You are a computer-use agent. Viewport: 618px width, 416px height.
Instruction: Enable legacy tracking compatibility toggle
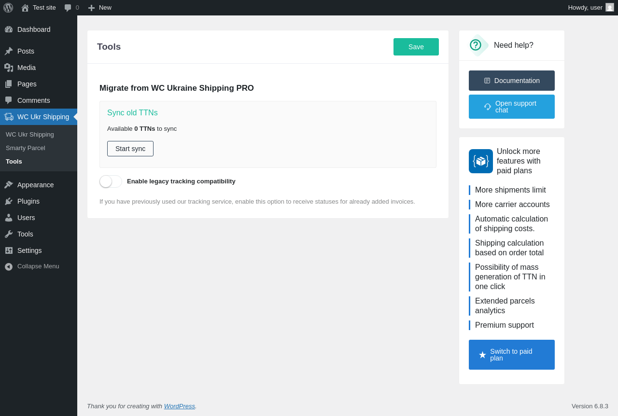[111, 181]
